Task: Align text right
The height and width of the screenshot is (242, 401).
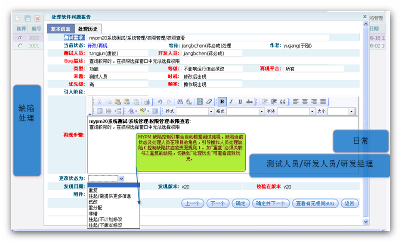Action: point(314,102)
